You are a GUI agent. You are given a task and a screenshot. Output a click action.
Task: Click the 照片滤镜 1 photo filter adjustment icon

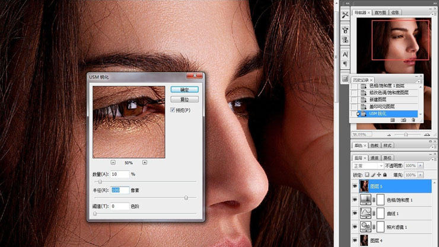365,227
